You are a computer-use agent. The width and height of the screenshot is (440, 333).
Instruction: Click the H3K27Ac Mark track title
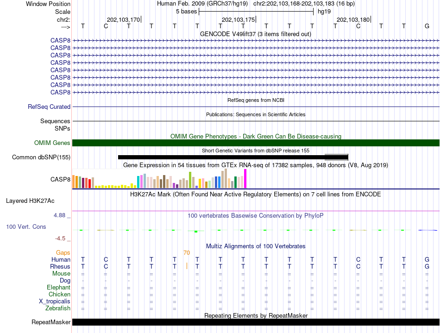click(x=256, y=195)
